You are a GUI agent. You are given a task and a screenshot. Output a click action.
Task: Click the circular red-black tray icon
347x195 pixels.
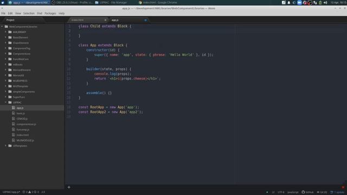coord(310,3)
